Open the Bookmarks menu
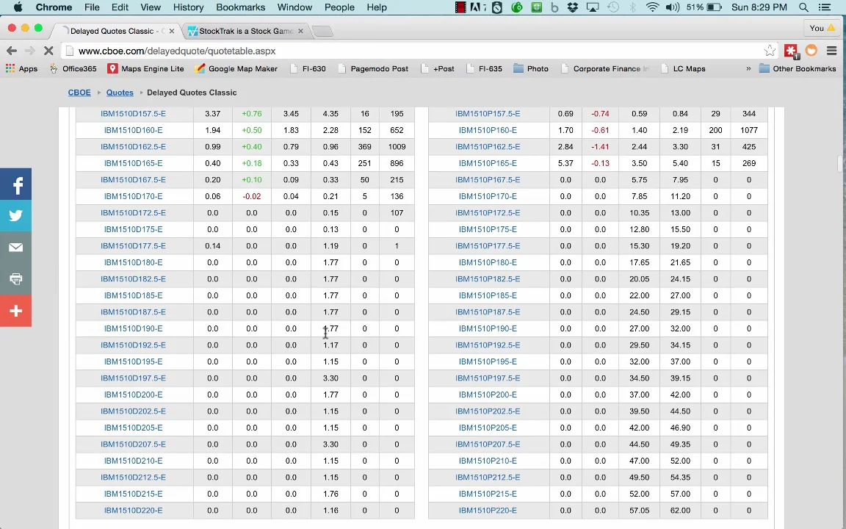This screenshot has width=846, height=529. [x=241, y=7]
